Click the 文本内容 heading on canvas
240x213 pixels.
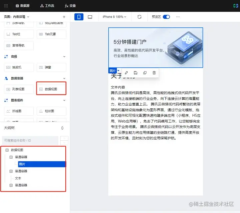[x=118, y=87]
